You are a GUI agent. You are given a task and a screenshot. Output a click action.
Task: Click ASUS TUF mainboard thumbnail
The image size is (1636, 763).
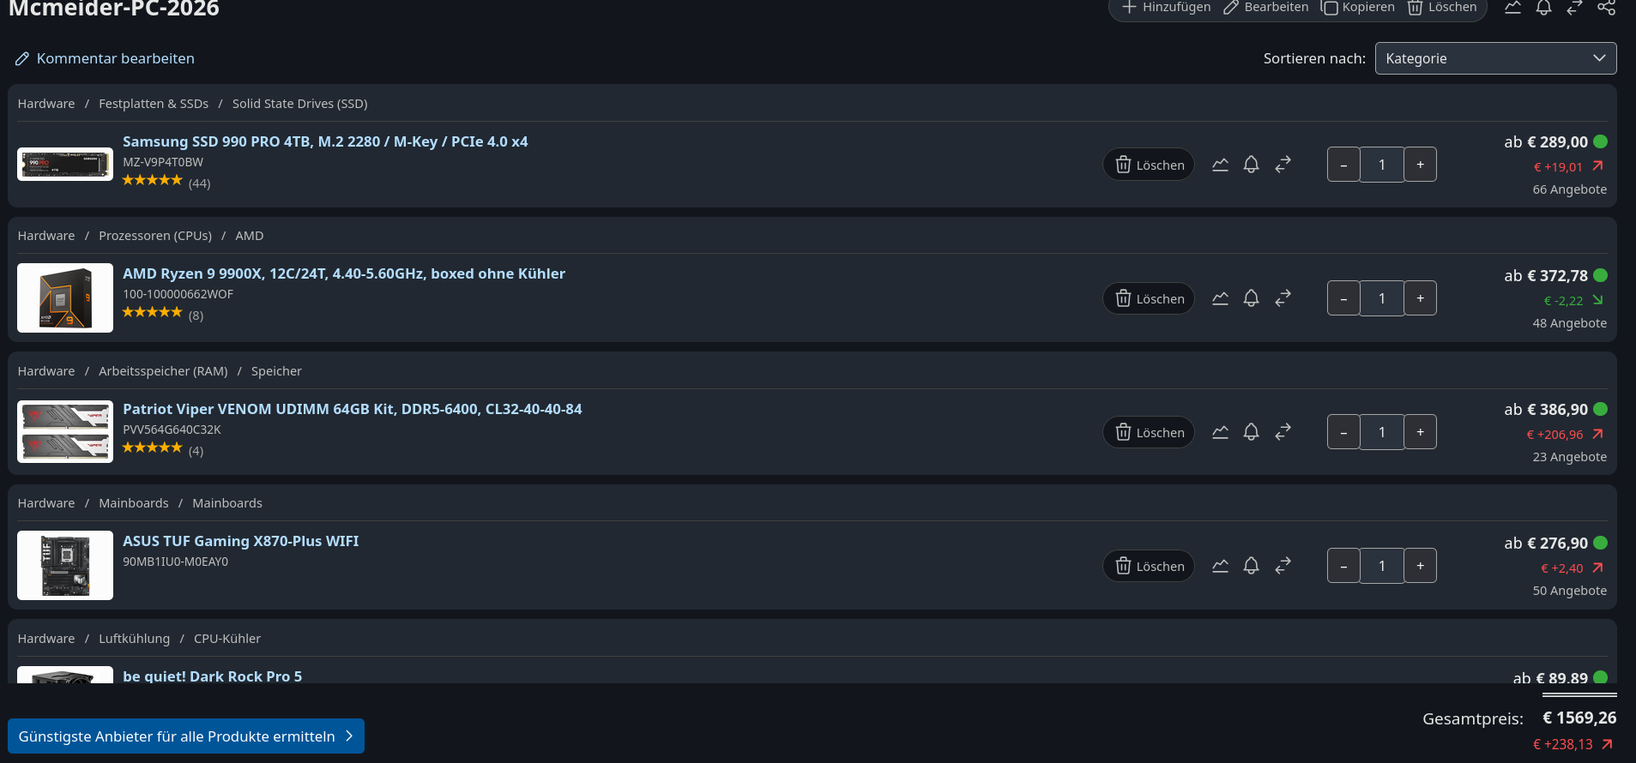tap(65, 565)
